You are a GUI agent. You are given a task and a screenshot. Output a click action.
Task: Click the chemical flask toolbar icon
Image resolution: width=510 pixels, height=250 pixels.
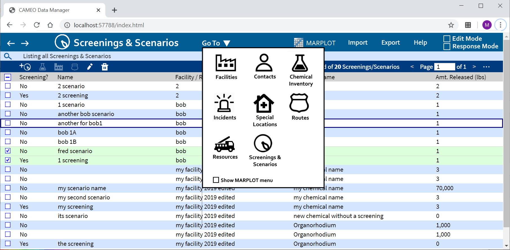43,67
